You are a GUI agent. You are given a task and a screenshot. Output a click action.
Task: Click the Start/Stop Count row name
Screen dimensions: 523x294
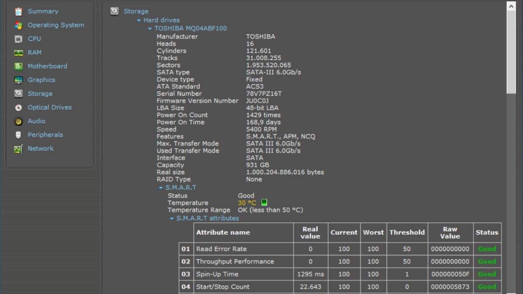[223, 287]
